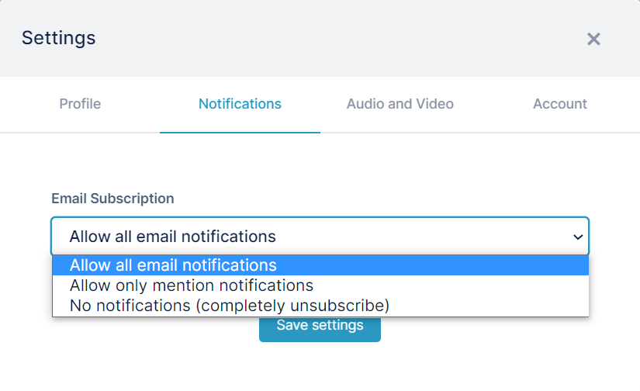Pick Allow only mention notifications from the list
The height and width of the screenshot is (391, 640).
click(x=320, y=285)
